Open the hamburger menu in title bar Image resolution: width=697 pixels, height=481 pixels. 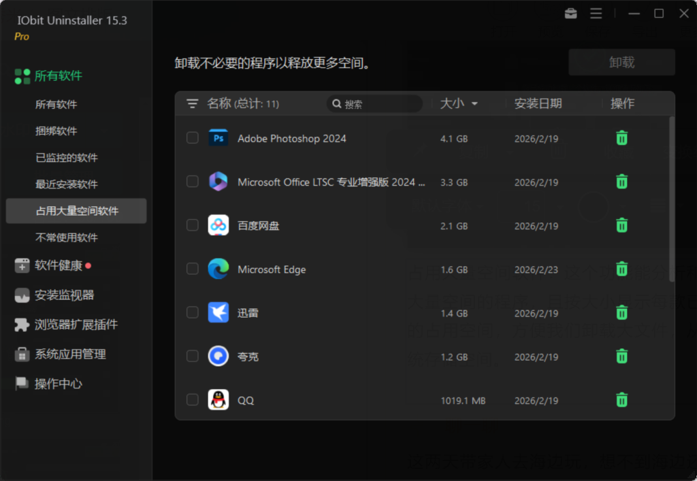[x=596, y=14]
